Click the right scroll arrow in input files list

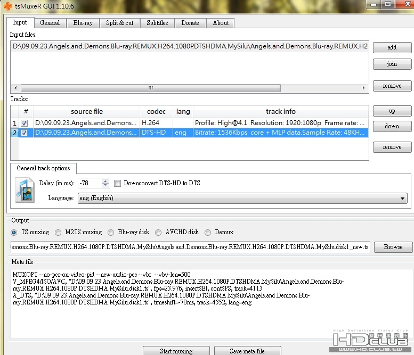[x=363, y=88]
